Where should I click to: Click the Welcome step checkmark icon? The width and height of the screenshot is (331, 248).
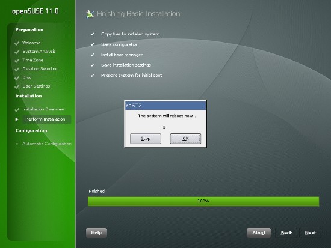(17, 44)
